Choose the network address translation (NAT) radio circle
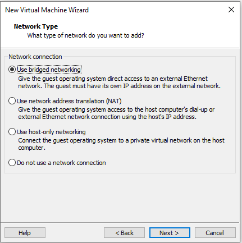 (12, 101)
